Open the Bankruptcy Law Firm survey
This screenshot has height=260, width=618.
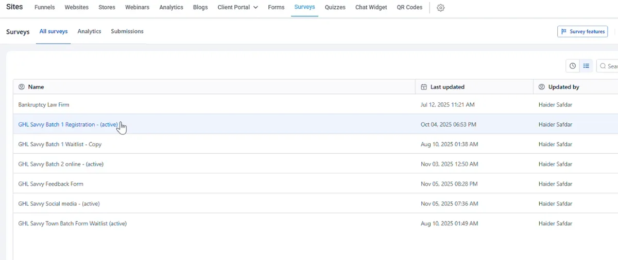[x=44, y=105]
